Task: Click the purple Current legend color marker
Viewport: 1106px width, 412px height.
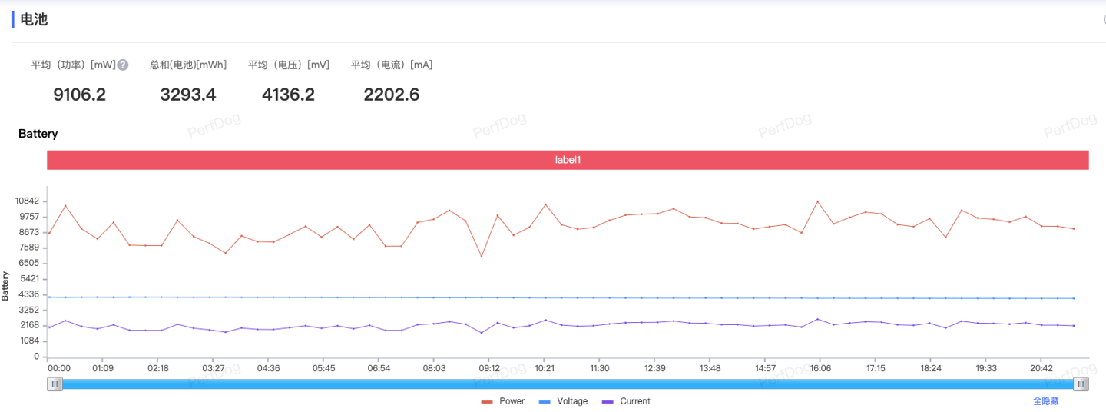Action: coord(608,402)
